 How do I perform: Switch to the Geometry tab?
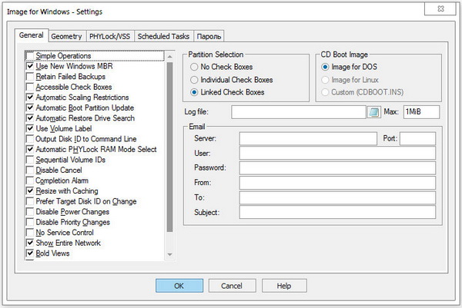pos(67,36)
